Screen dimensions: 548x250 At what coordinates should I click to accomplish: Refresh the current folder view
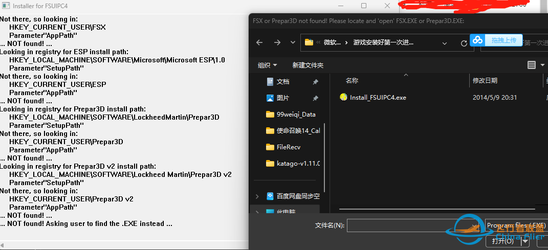pos(464,43)
